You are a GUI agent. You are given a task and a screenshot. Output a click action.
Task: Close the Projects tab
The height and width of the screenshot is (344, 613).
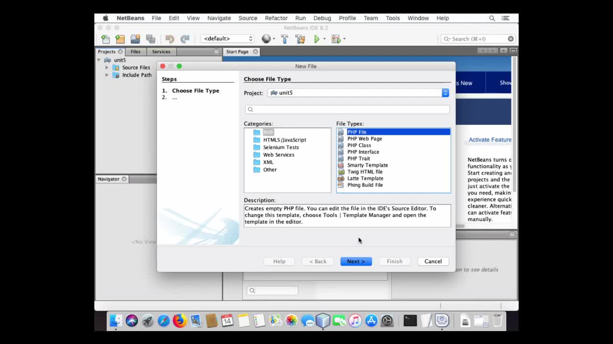[x=120, y=52]
